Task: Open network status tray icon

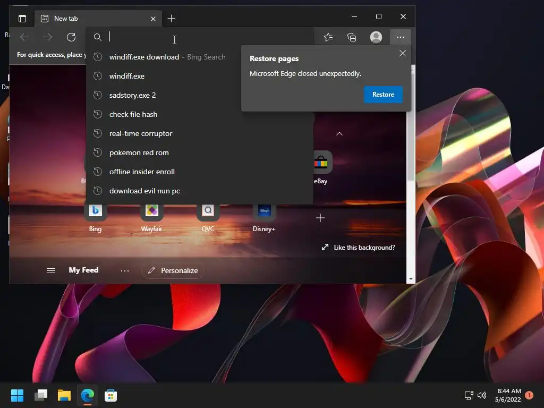Action: click(x=469, y=395)
